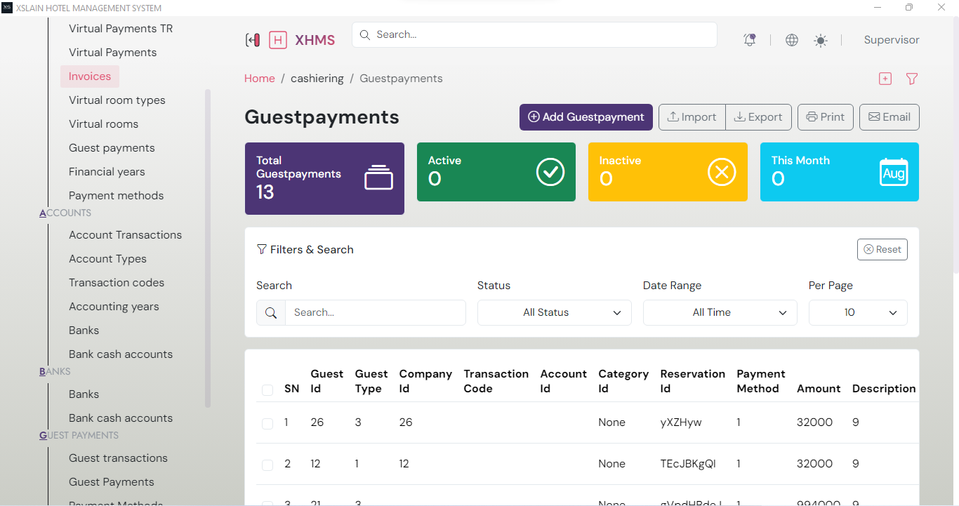Expand the All Time date range dropdown
Image resolution: width=959 pixels, height=506 pixels.
click(720, 312)
